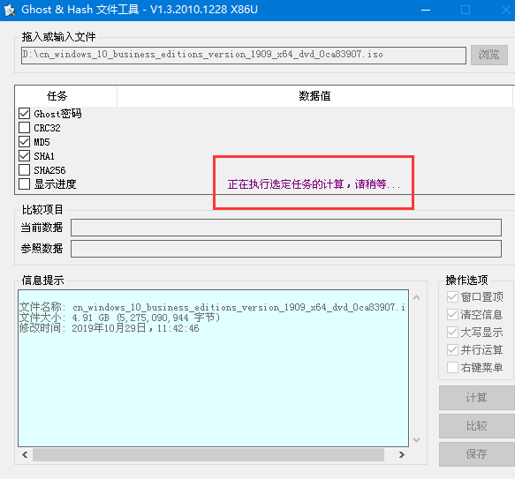
Task: Click the horizontal scrollbar thumb in info panel
Action: [208, 454]
